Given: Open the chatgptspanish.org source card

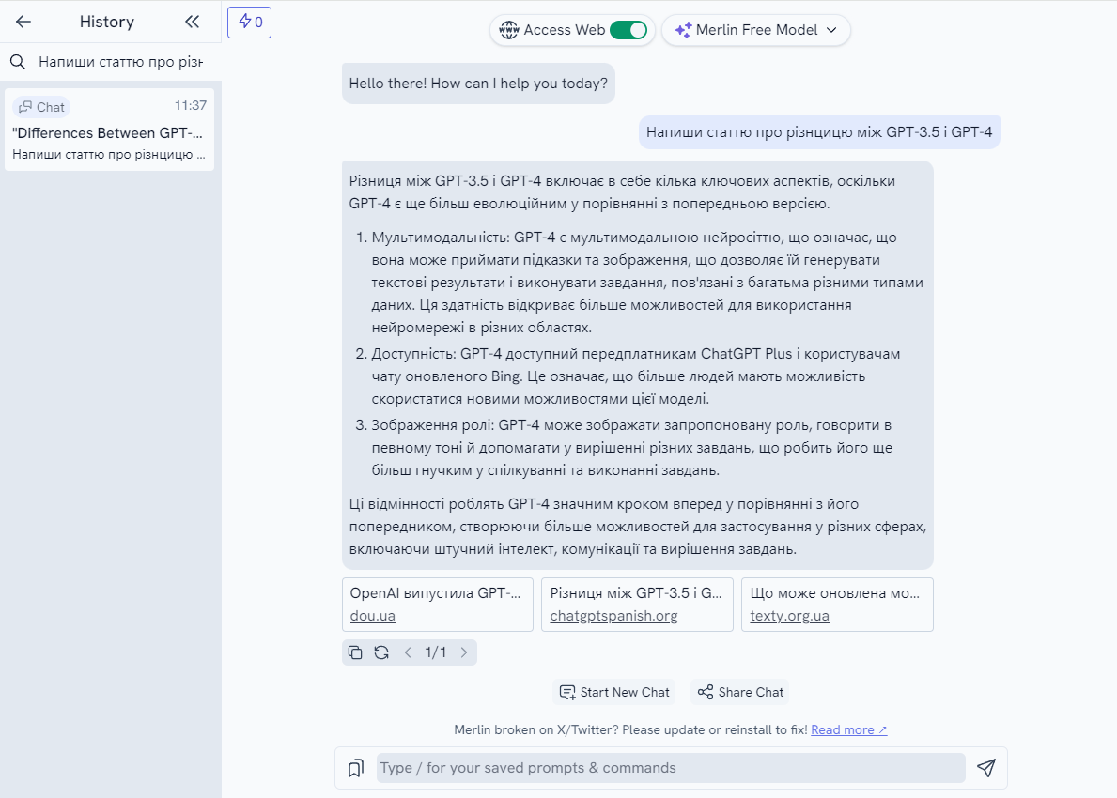Looking at the screenshot, I should pyautogui.click(x=637, y=605).
